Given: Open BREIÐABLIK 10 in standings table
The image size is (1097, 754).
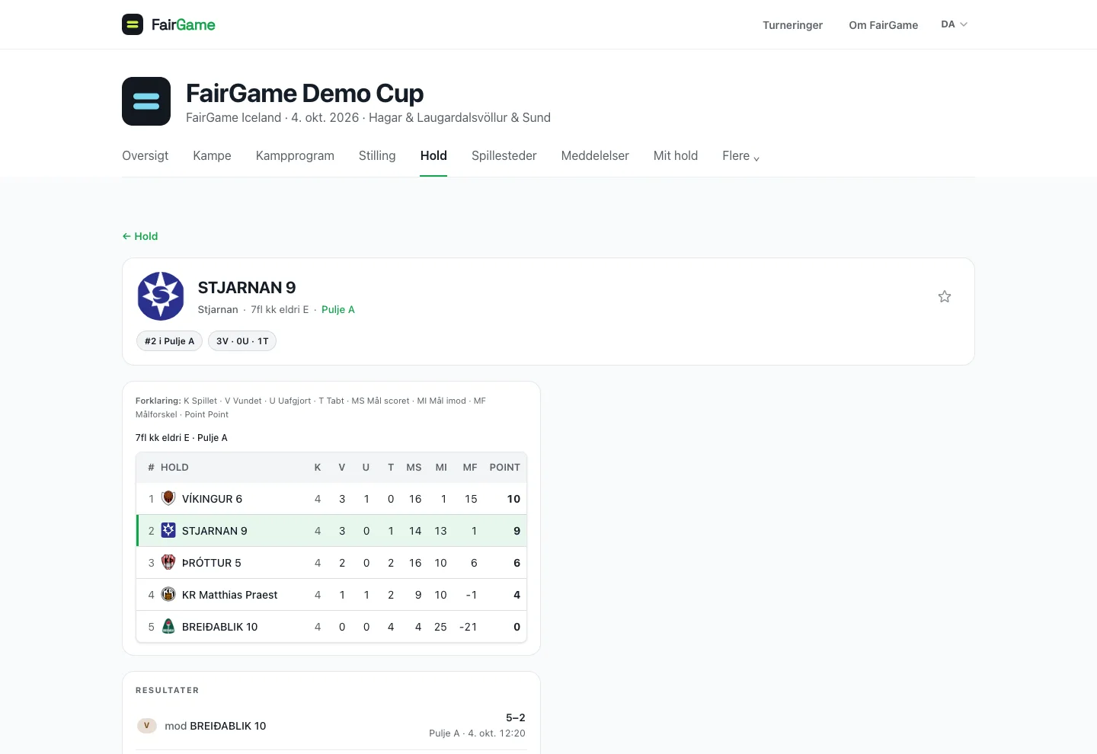Looking at the screenshot, I should tap(219, 627).
